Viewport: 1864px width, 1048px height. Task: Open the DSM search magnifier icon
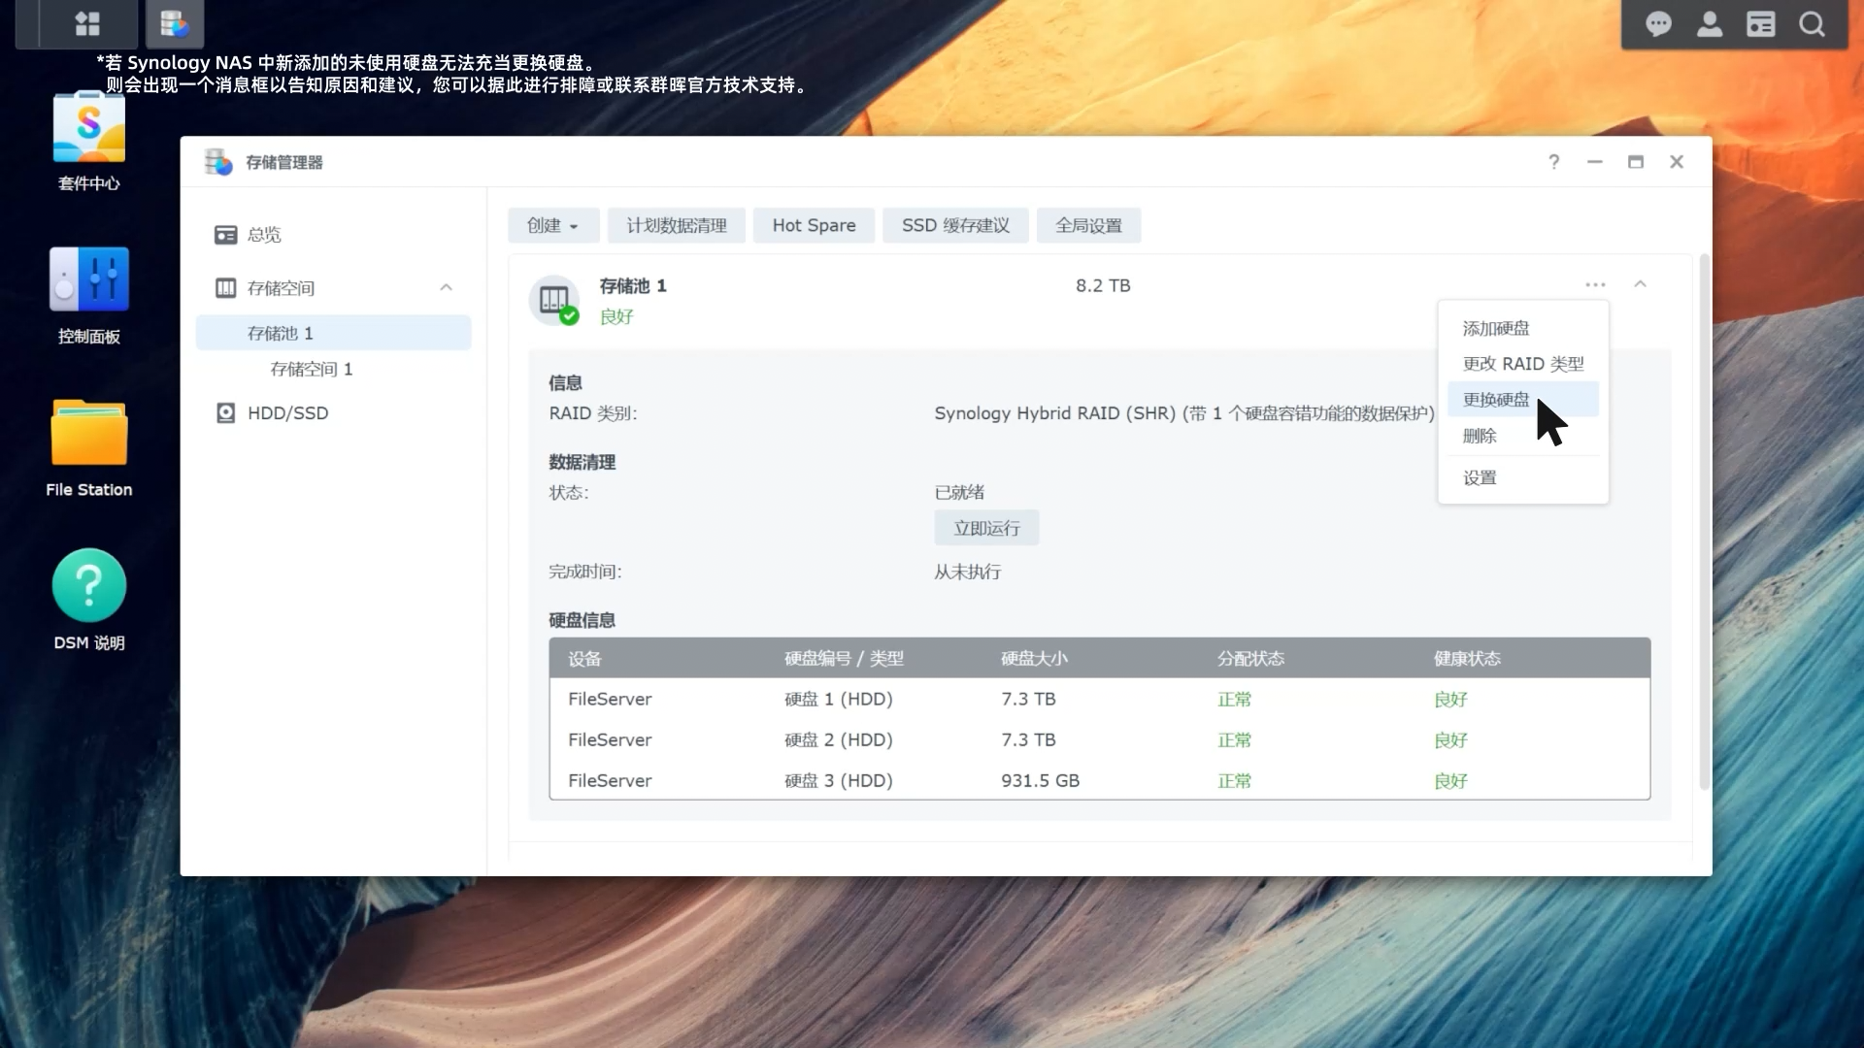pyautogui.click(x=1812, y=24)
